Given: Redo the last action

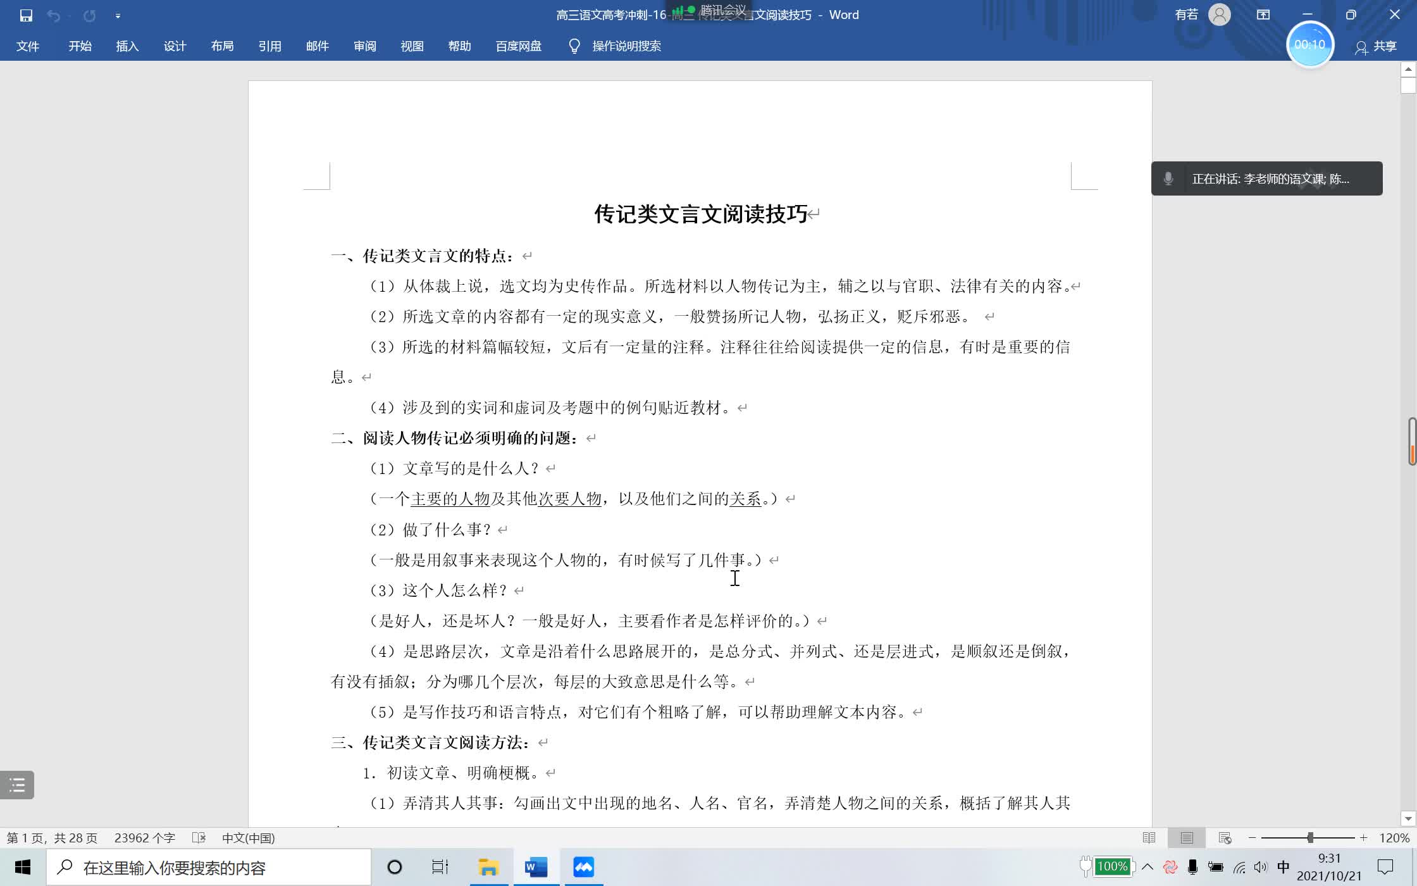Looking at the screenshot, I should pos(89,15).
